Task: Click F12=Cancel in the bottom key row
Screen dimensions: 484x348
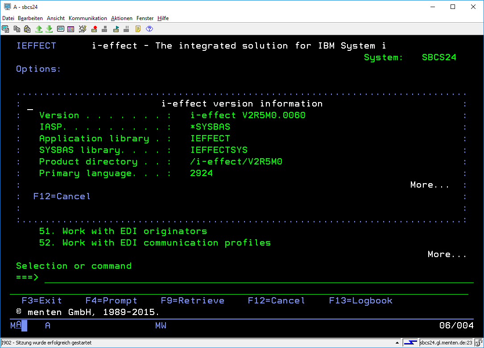Action: [x=277, y=300]
